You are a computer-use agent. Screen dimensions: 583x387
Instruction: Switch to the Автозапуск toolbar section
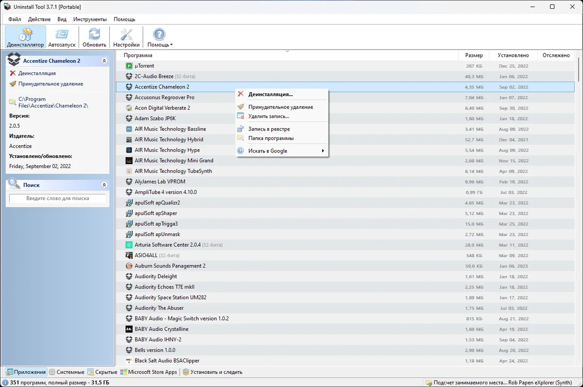coord(62,37)
